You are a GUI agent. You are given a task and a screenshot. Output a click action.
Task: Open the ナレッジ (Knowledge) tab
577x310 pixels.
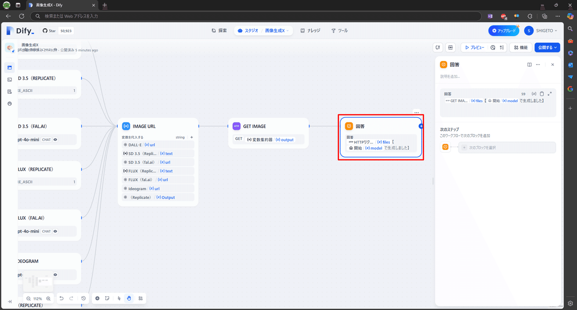[x=310, y=31]
